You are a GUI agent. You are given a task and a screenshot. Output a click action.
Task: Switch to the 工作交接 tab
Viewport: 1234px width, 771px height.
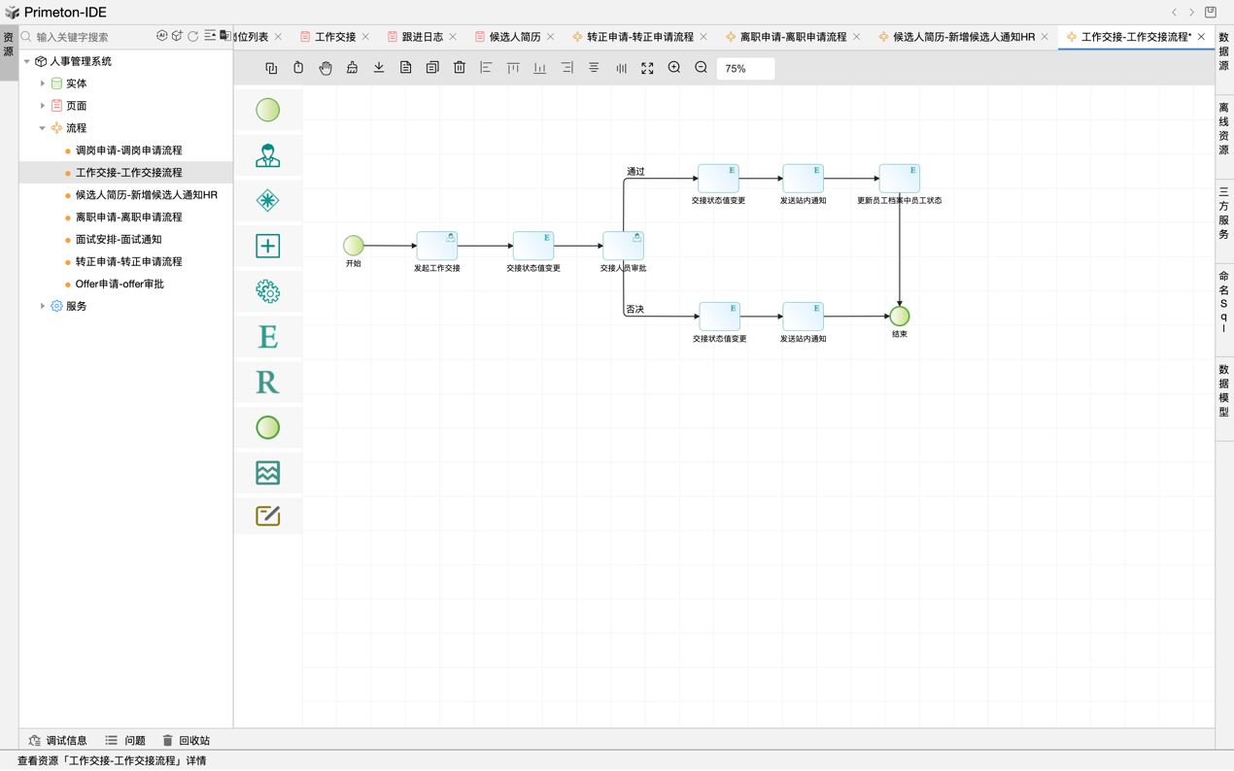[334, 37]
